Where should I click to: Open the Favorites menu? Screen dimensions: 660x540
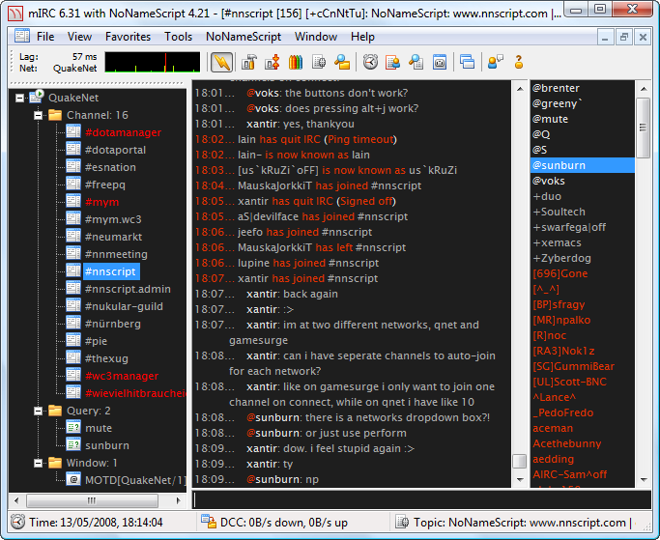click(x=128, y=37)
